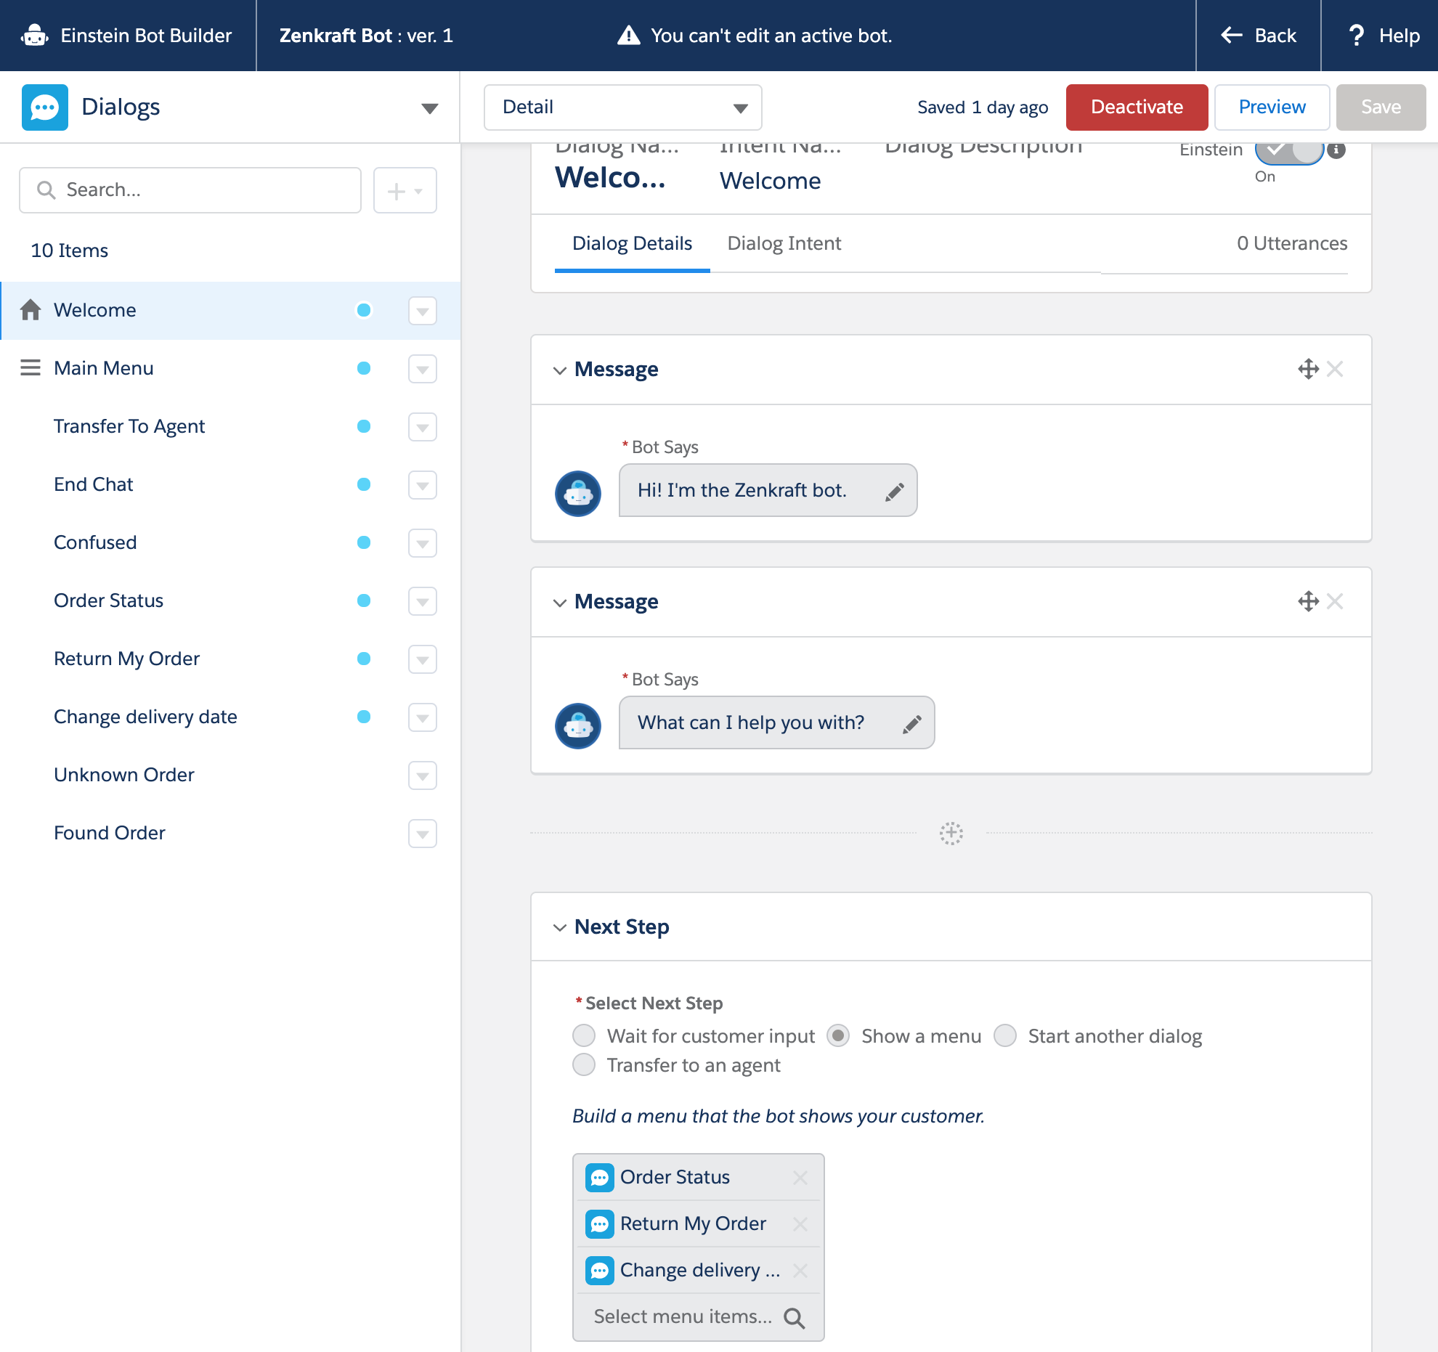Click the Help button label
The width and height of the screenshot is (1438, 1352).
click(x=1400, y=36)
